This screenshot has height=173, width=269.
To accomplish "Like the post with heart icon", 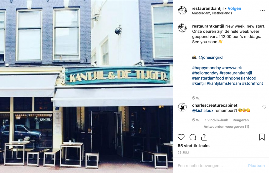I will [181, 137].
